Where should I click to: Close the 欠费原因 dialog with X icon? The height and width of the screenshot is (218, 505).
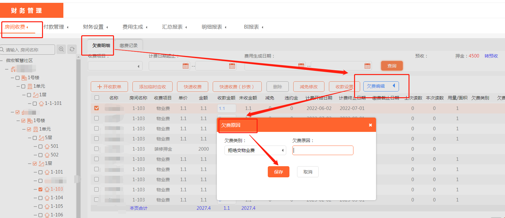pos(370,125)
